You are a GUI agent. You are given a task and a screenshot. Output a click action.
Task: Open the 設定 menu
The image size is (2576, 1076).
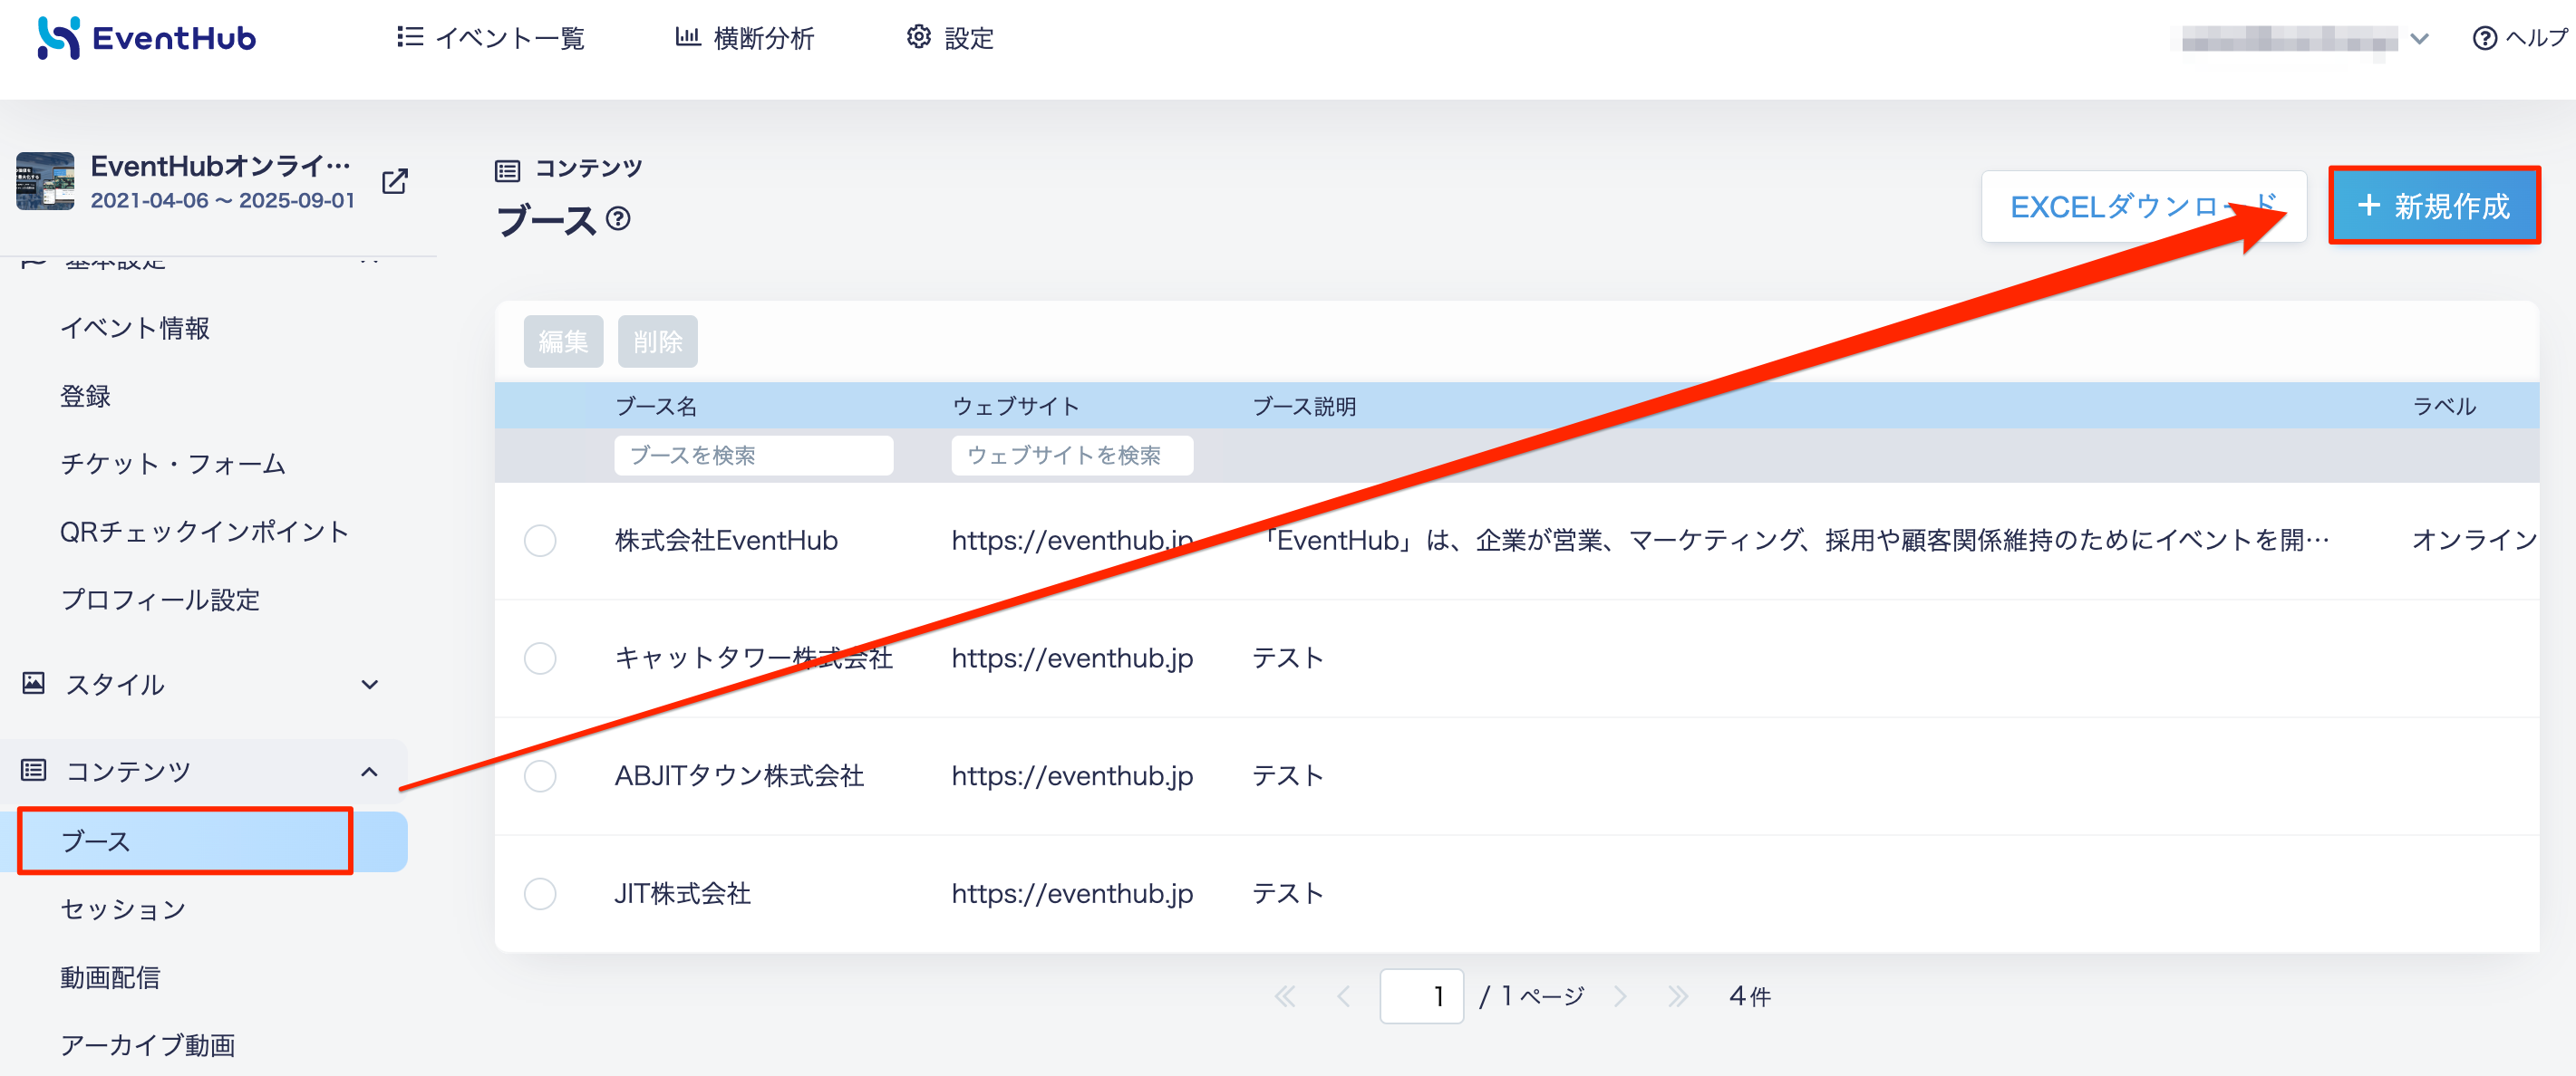pyautogui.click(x=950, y=38)
